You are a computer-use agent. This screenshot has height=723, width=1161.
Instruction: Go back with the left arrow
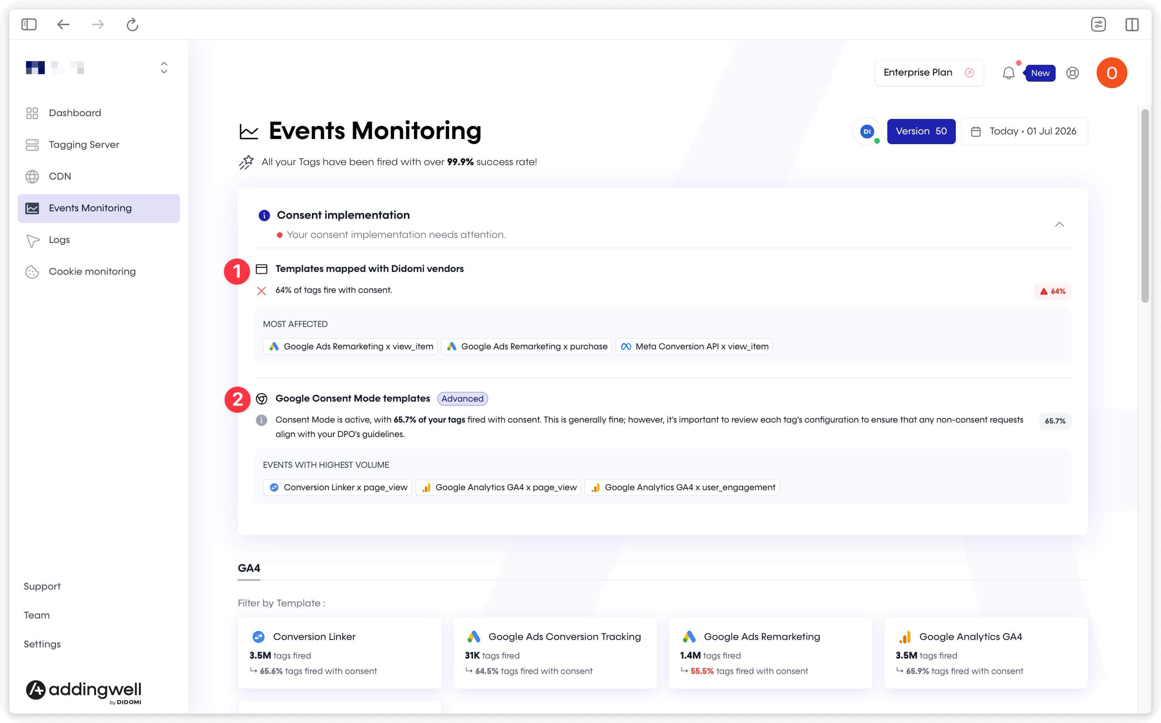click(63, 24)
